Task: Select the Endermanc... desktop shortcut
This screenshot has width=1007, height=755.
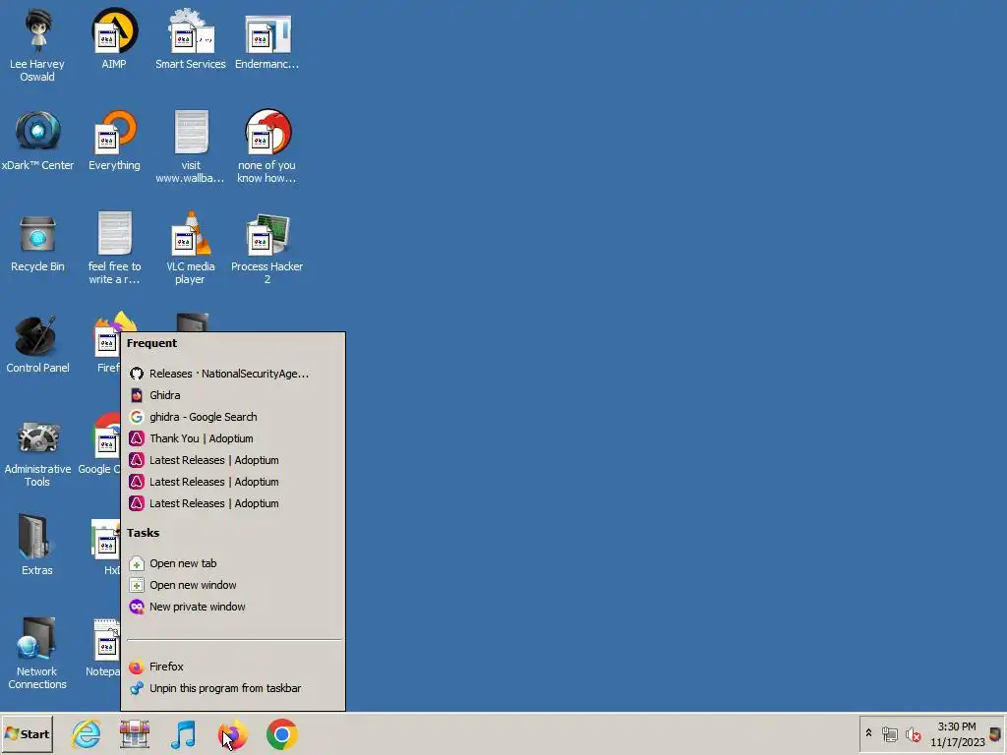Action: pyautogui.click(x=267, y=38)
